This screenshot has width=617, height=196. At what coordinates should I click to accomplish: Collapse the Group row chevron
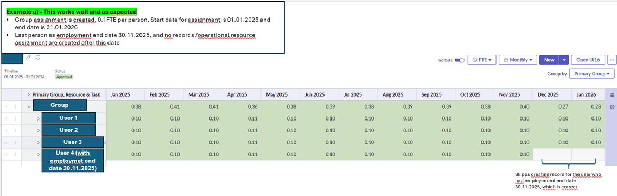tap(29, 106)
